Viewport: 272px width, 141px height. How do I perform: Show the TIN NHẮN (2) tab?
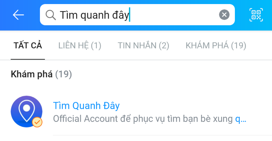coord(143,46)
